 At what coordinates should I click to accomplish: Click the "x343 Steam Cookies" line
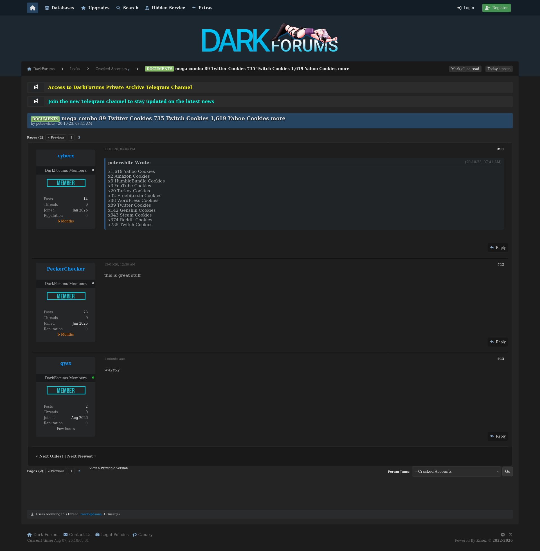pos(130,215)
